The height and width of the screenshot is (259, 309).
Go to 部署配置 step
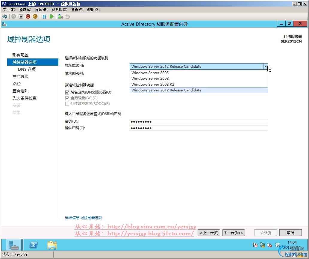tap(20, 55)
